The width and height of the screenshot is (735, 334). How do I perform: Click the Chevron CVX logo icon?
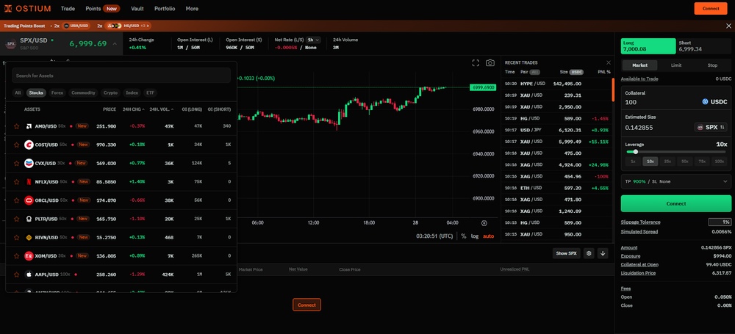(x=29, y=163)
